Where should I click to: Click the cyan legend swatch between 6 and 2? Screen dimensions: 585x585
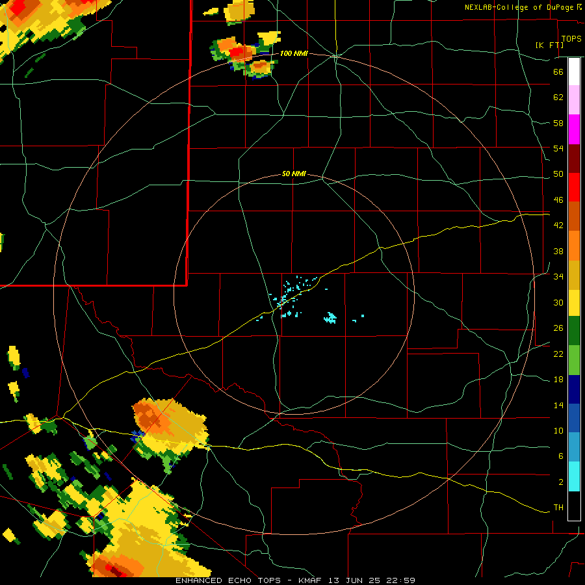tap(574, 476)
